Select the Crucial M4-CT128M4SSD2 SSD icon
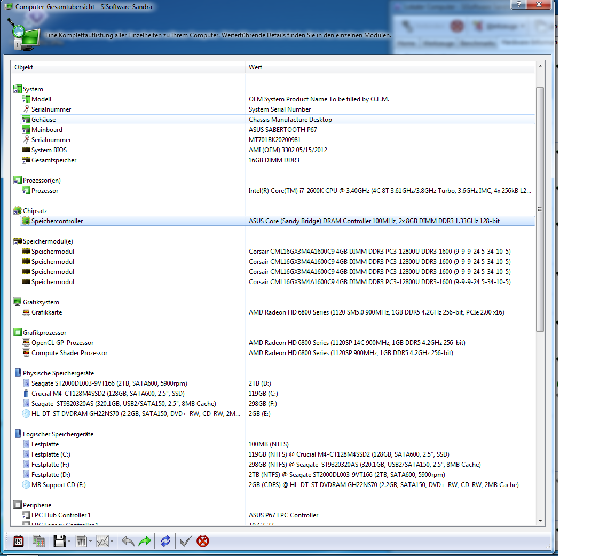 click(x=26, y=394)
